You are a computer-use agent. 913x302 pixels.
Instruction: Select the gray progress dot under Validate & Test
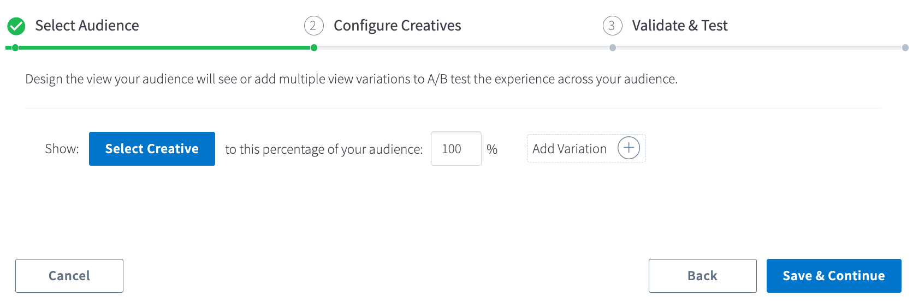coord(613,48)
